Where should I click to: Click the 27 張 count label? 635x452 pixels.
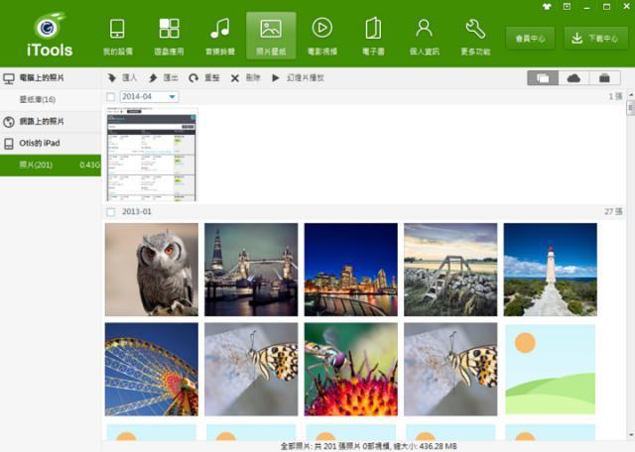tap(613, 212)
